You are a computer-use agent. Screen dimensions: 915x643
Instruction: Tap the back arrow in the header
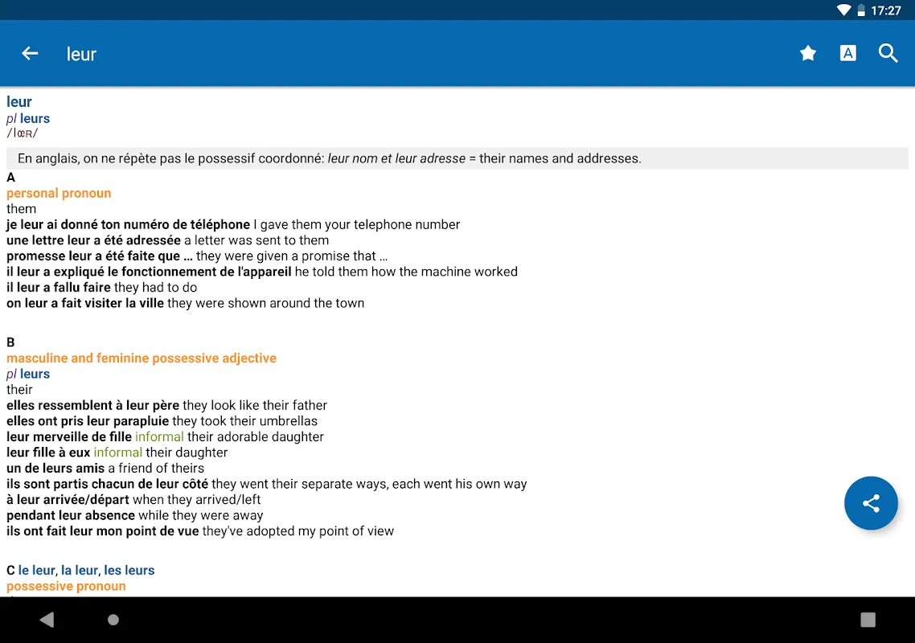tap(30, 54)
